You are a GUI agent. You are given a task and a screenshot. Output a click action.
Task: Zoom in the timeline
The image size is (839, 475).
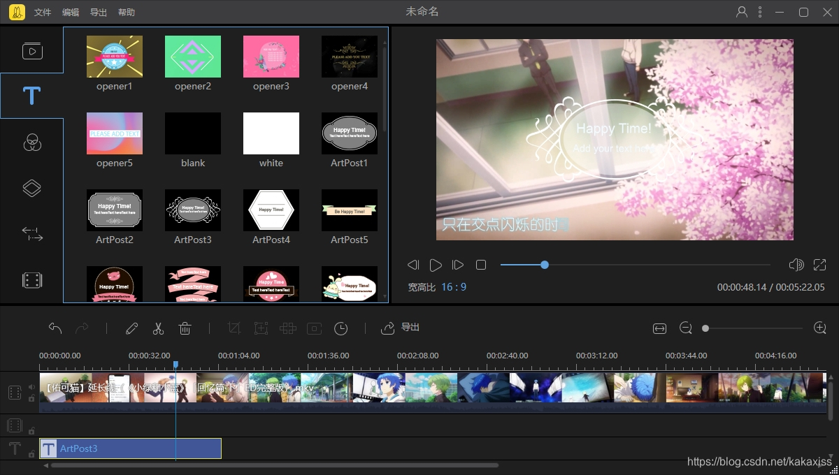820,328
